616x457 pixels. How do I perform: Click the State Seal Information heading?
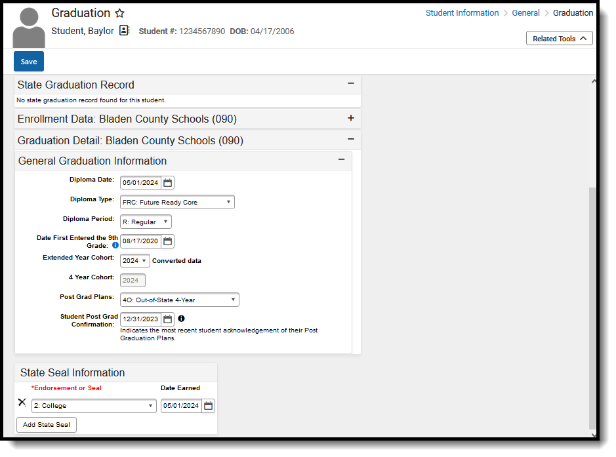pyautogui.click(x=72, y=372)
